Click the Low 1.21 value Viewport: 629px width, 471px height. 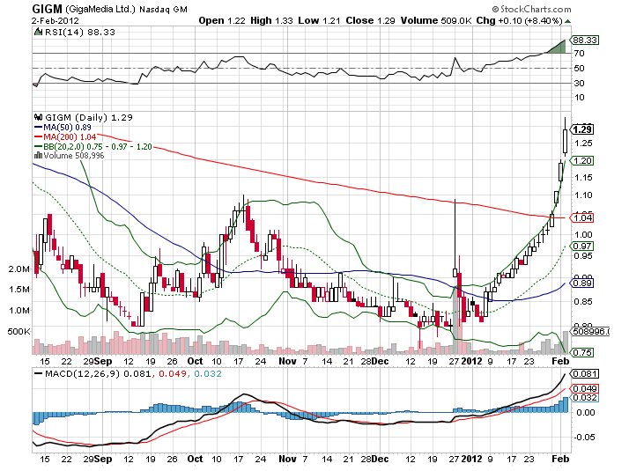319,20
